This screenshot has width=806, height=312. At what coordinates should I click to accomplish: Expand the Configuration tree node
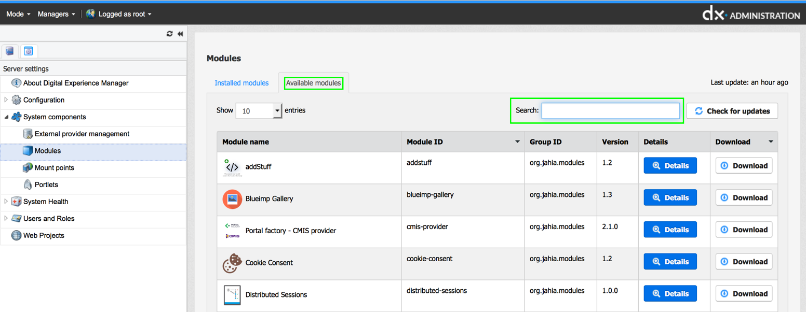[x=6, y=100]
